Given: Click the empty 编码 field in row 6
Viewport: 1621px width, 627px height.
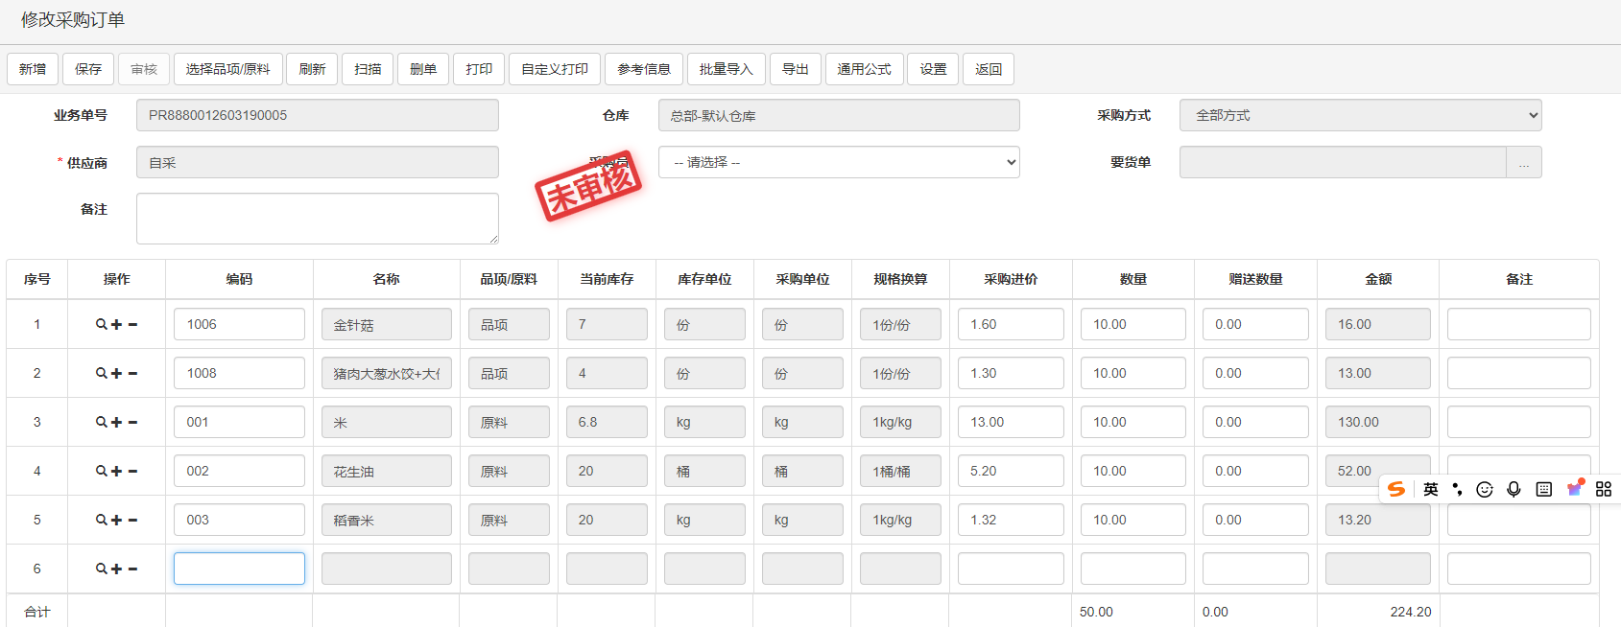Looking at the screenshot, I should [x=239, y=569].
